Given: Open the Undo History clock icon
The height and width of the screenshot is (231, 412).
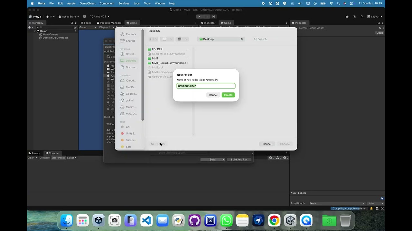Looking at the screenshot, I should point(354,16).
